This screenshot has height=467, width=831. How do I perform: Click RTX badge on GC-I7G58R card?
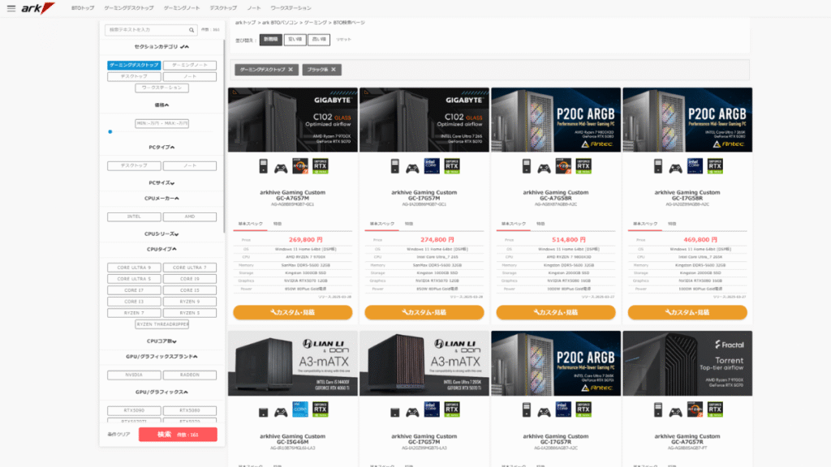[715, 166]
